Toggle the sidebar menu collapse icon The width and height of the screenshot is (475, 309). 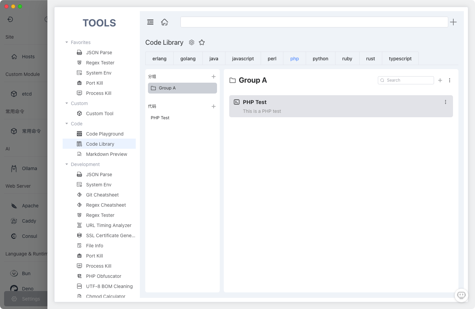(150, 22)
